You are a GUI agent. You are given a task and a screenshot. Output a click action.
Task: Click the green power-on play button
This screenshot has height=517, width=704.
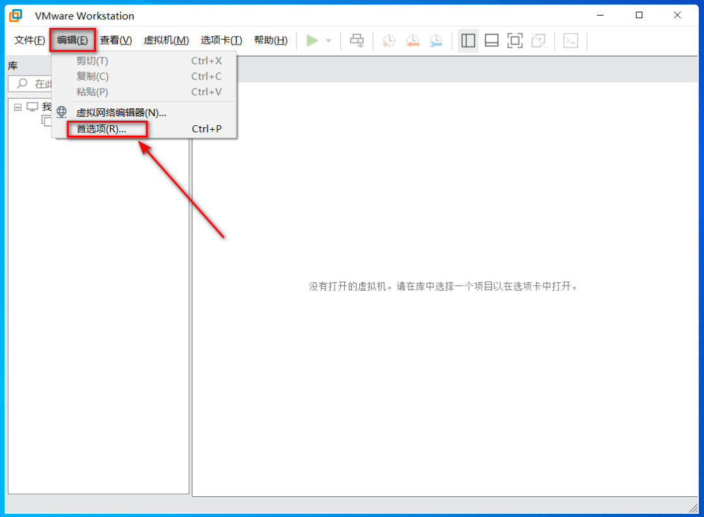coord(312,41)
